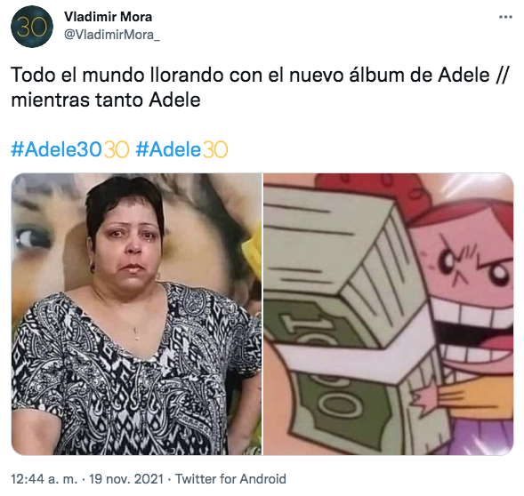This screenshot has width=524, height=496.
Task: Click the 'Todo el mundo llorando' tweet line
Action: (259, 75)
